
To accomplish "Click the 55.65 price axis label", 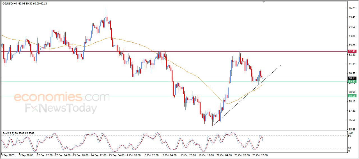I will pos(352,129).
